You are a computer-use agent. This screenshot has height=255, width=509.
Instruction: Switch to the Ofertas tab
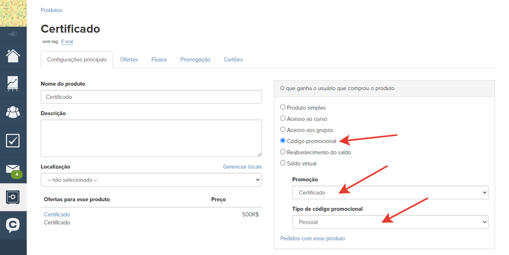[129, 60]
